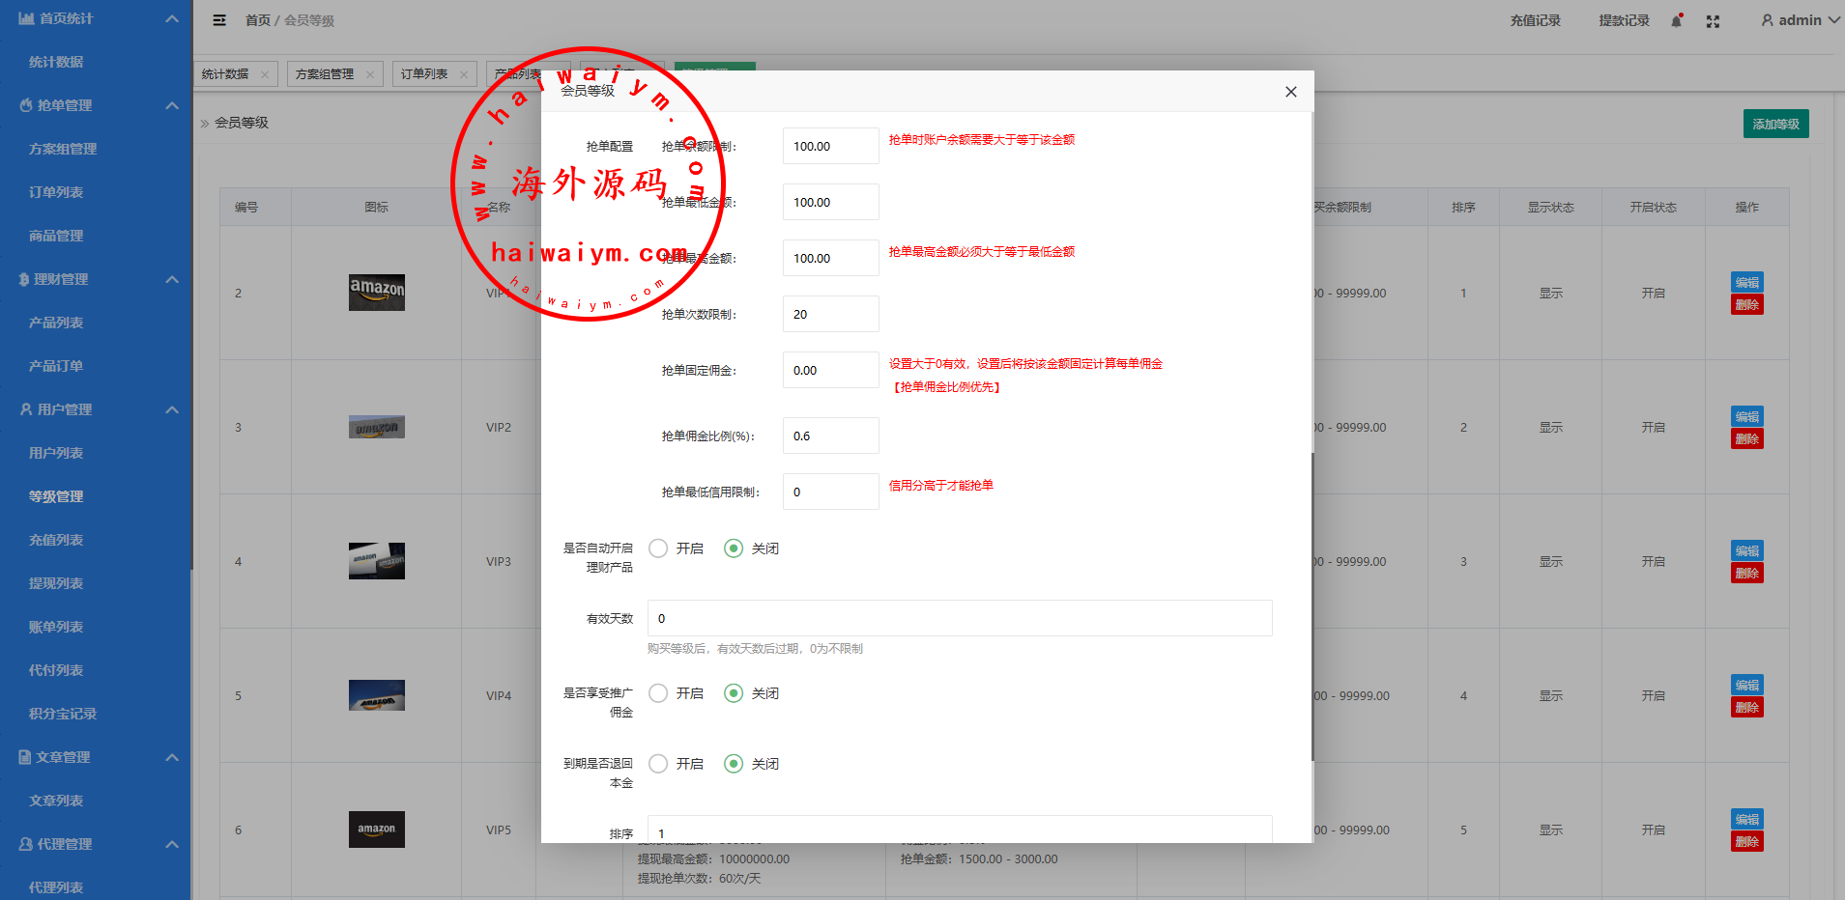Image resolution: width=1845 pixels, height=900 pixels.
Task: Close the 统计数据 tab with its X
Action: [265, 74]
